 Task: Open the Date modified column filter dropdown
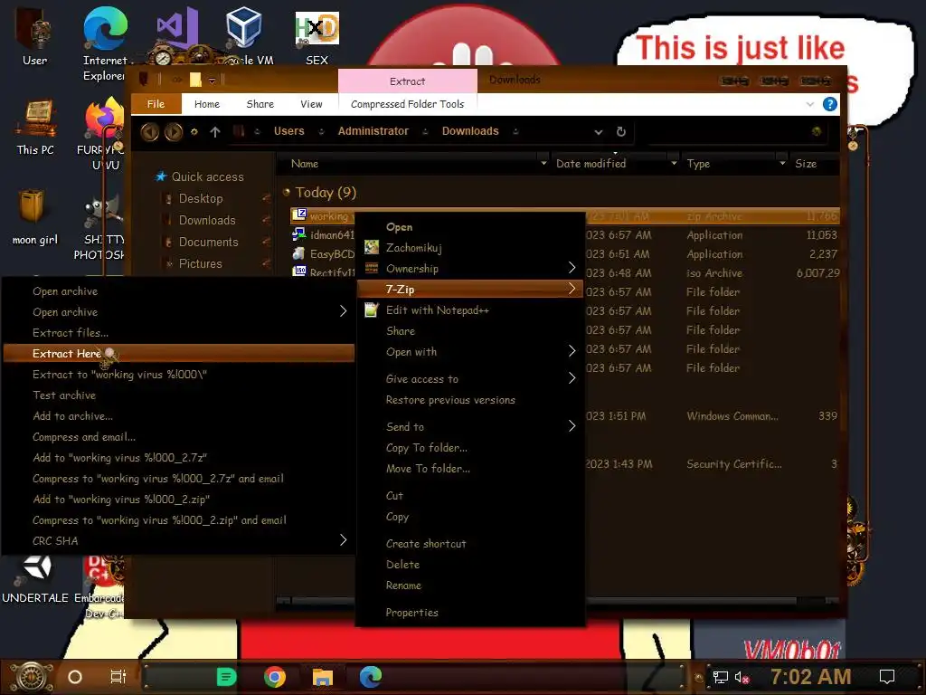pos(674,163)
